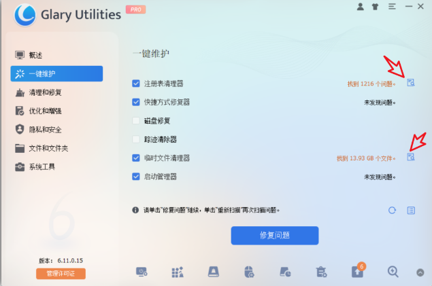Uncheck 启动管理器 checkbox
The height and width of the screenshot is (286, 432).
(x=136, y=176)
